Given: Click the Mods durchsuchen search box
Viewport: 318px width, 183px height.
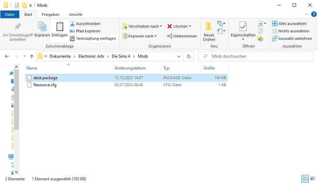Looking at the screenshot, I should click(x=256, y=56).
